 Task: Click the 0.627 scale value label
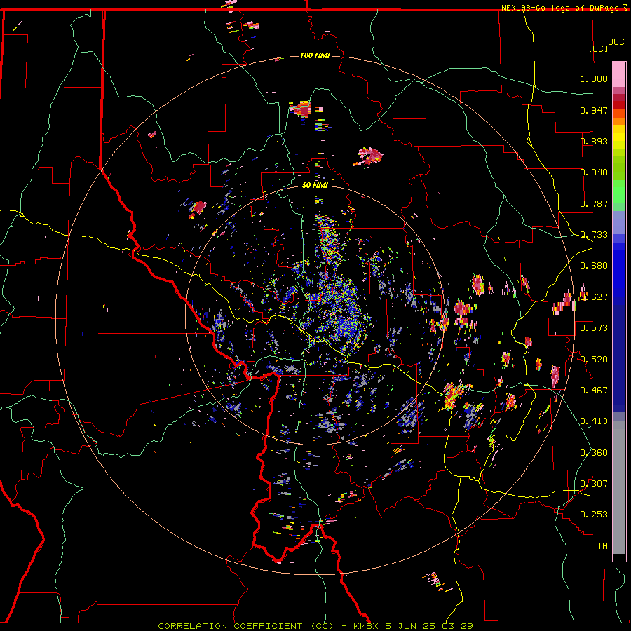(x=594, y=297)
